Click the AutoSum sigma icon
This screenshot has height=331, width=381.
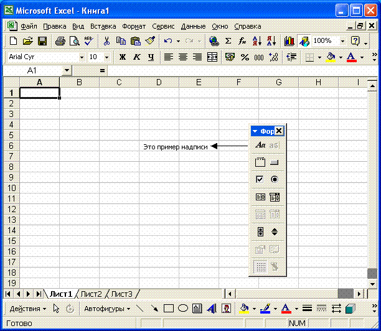pos(228,41)
